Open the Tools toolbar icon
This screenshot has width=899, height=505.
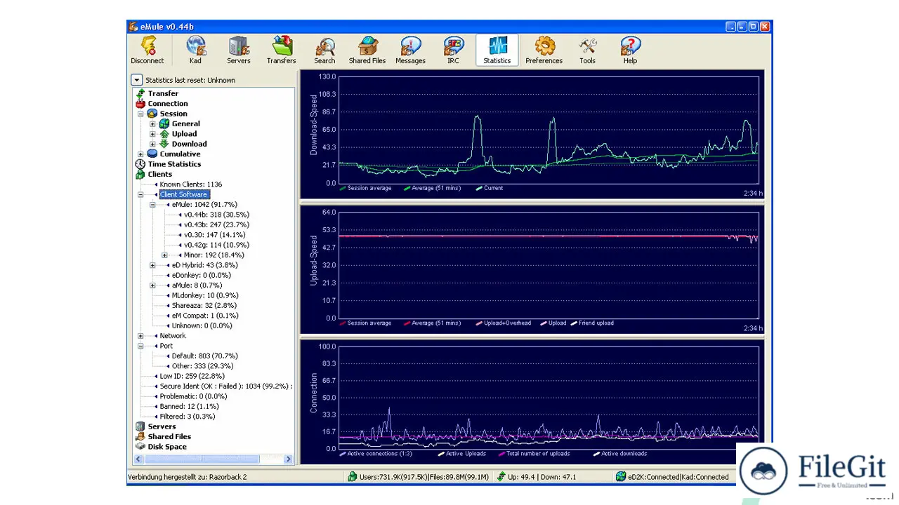click(587, 50)
